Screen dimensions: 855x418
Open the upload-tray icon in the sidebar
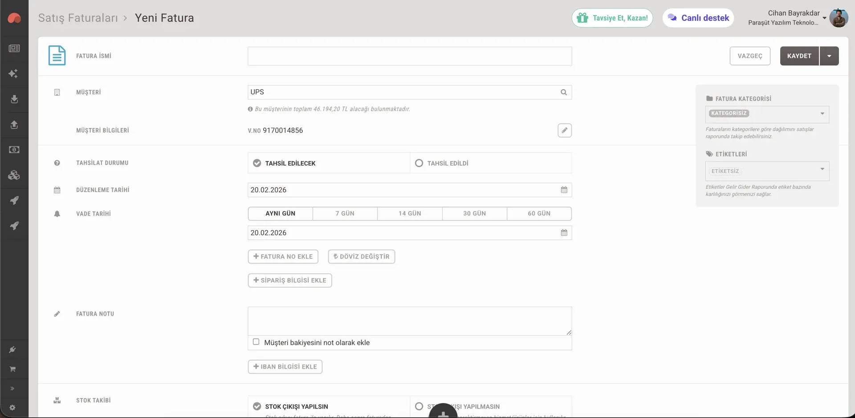(14, 125)
